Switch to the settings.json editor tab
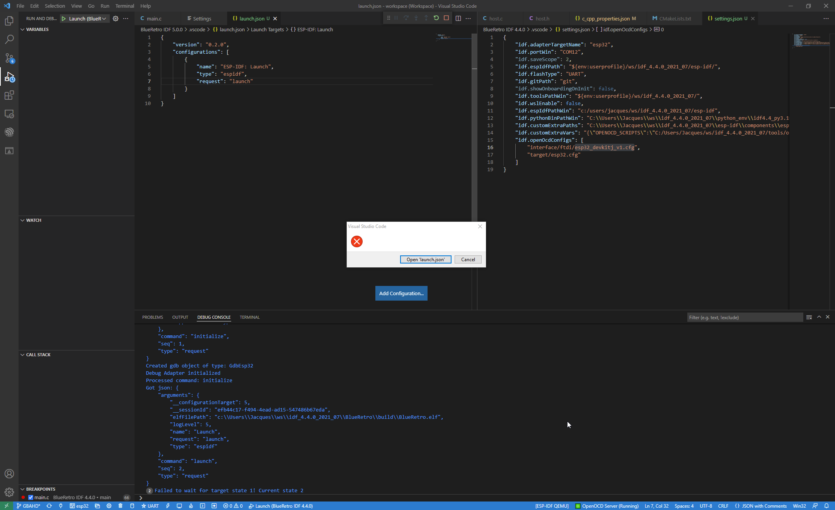835x510 pixels. 728,18
